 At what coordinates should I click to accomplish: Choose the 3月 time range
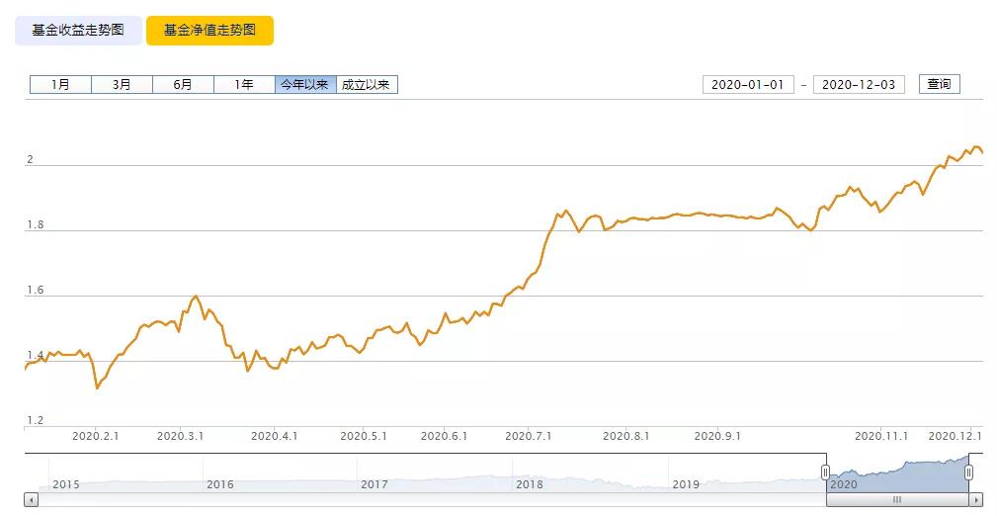tap(123, 85)
